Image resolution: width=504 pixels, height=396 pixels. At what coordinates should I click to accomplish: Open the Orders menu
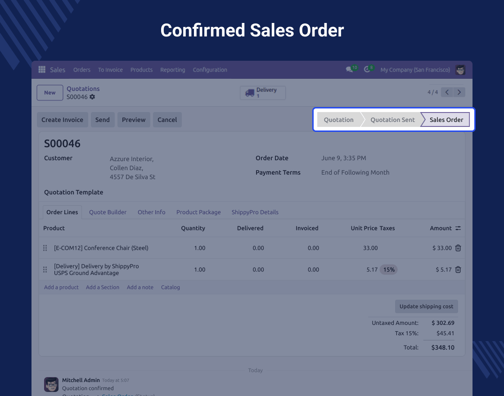[81, 70]
